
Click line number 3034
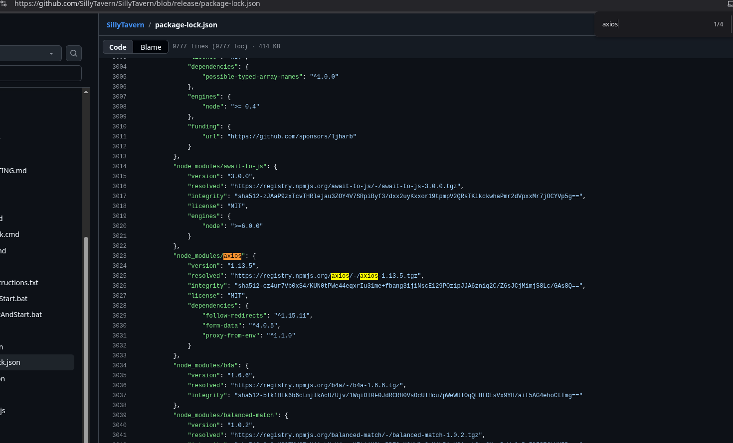coord(120,365)
